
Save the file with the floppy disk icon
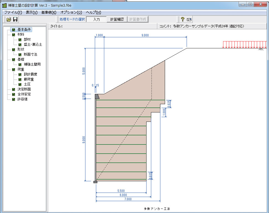(15, 19)
